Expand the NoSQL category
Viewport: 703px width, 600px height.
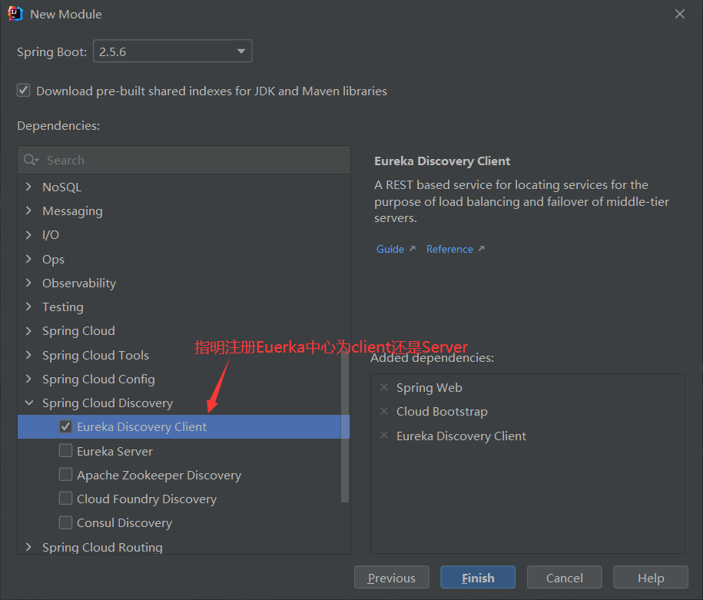28,187
